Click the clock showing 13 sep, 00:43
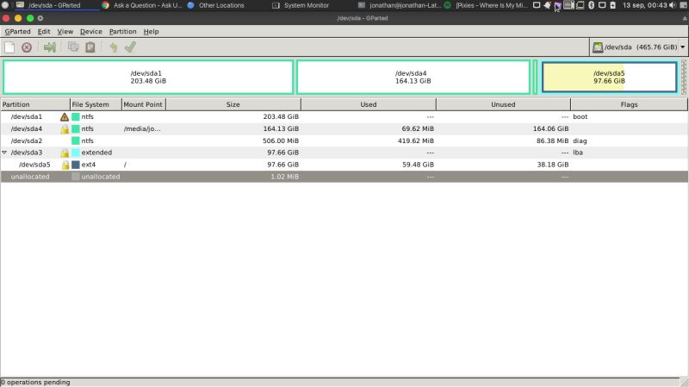Viewport: 689px width, 387px height. 644,5
